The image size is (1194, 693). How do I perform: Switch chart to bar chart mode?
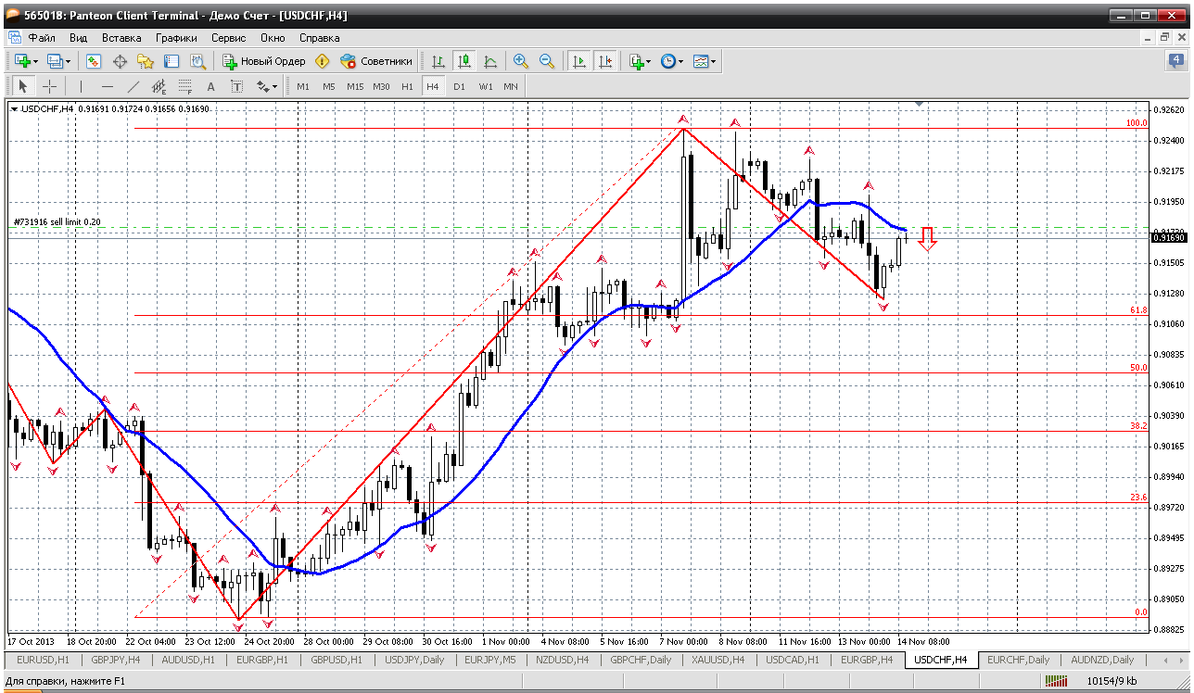point(438,61)
